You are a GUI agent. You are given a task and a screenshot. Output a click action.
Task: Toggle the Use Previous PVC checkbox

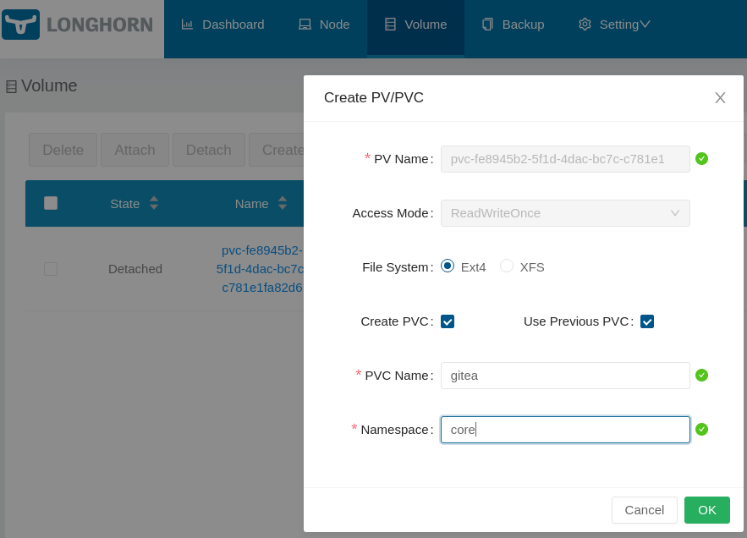(x=647, y=321)
